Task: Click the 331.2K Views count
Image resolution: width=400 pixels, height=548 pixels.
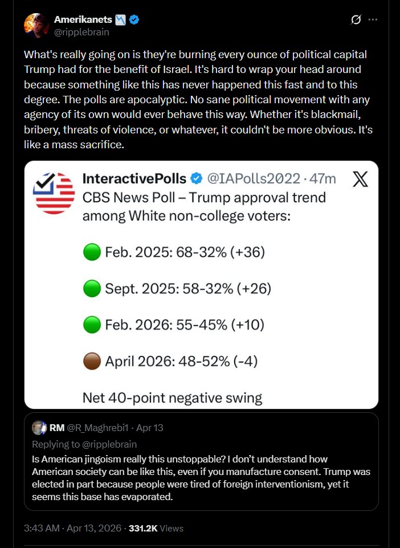Action: pyautogui.click(x=156, y=528)
